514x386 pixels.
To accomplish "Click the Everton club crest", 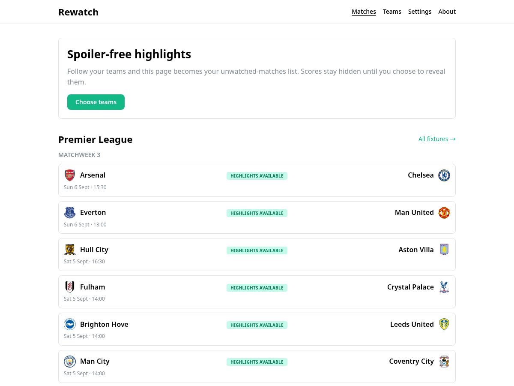I will point(70,212).
